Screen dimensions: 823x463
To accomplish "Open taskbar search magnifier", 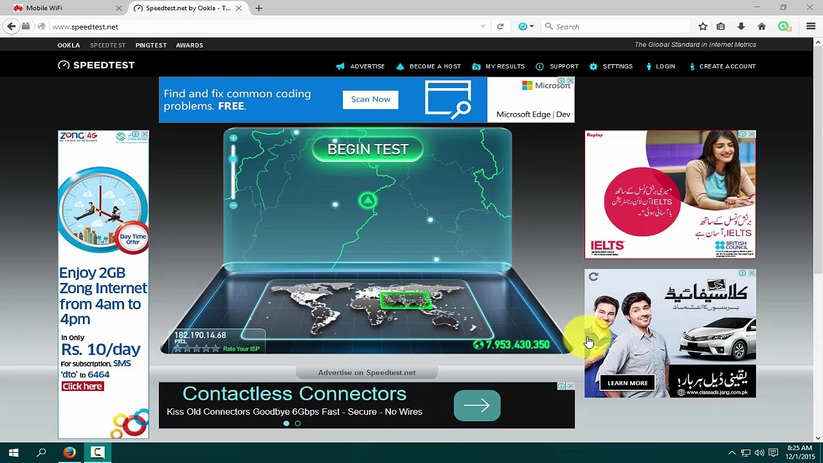I will click(x=41, y=453).
